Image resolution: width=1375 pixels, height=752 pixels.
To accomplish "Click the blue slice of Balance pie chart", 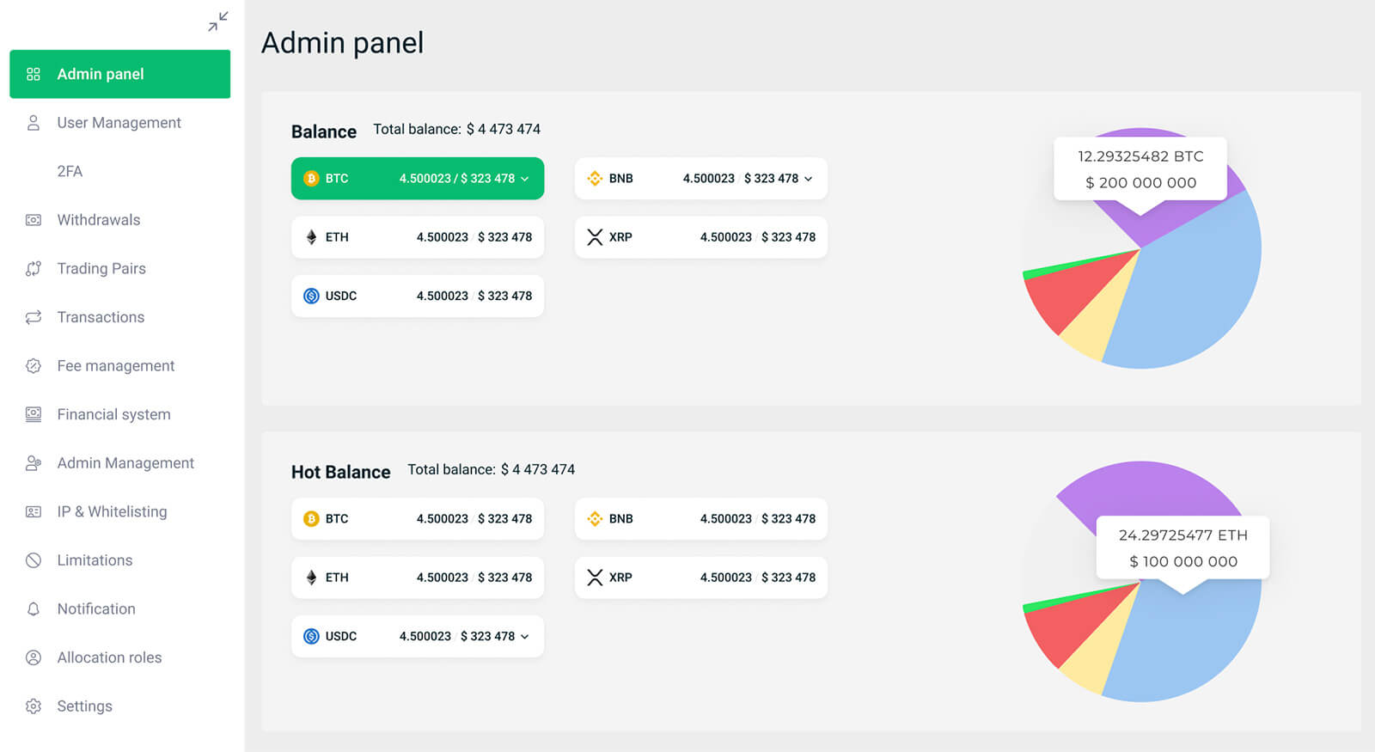I will 1195,284.
